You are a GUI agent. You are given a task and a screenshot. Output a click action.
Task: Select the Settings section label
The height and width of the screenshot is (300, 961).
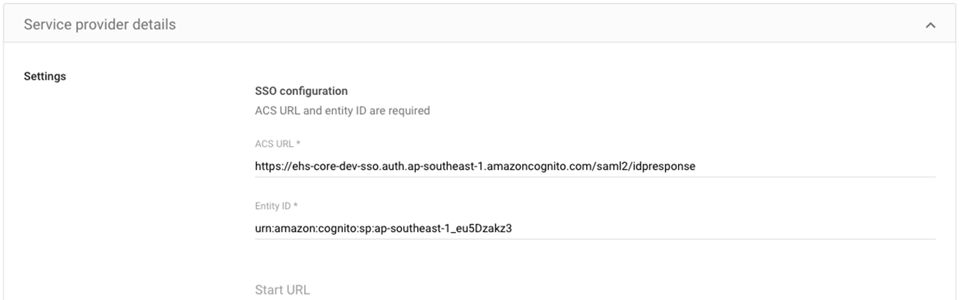click(45, 76)
